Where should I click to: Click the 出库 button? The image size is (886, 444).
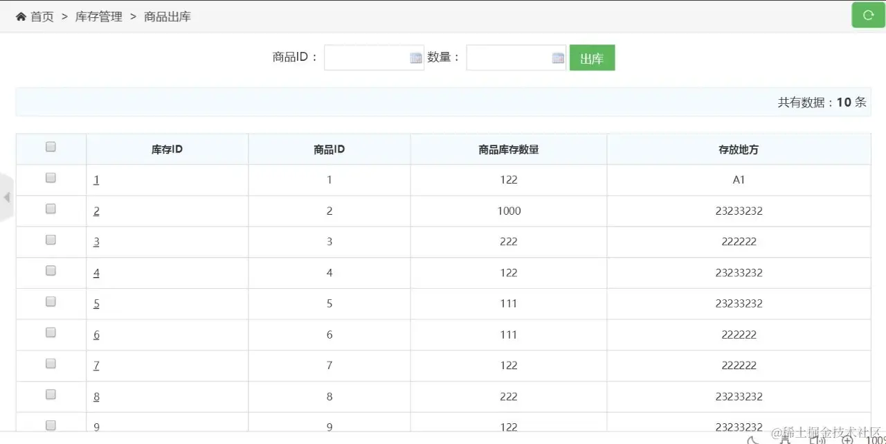(592, 57)
